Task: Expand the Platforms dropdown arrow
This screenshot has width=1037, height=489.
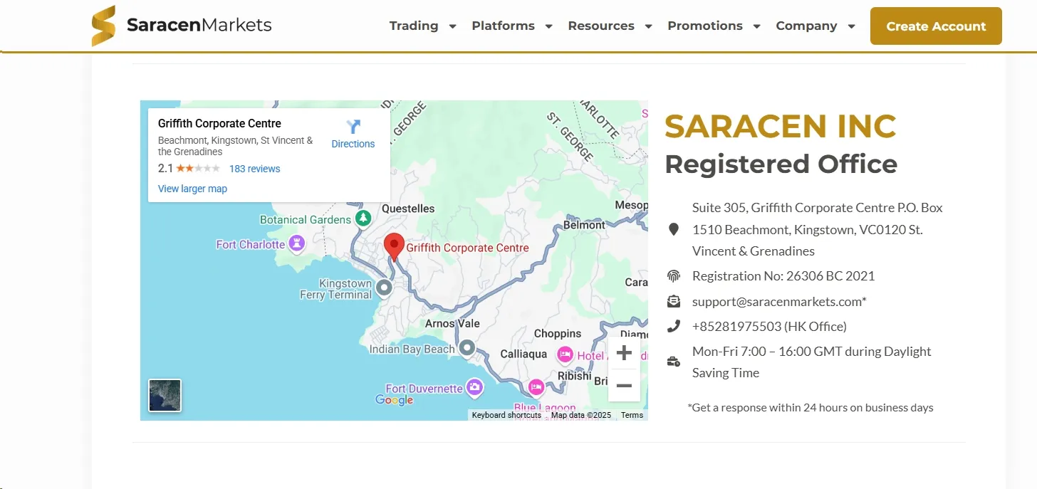Action: [x=548, y=26]
